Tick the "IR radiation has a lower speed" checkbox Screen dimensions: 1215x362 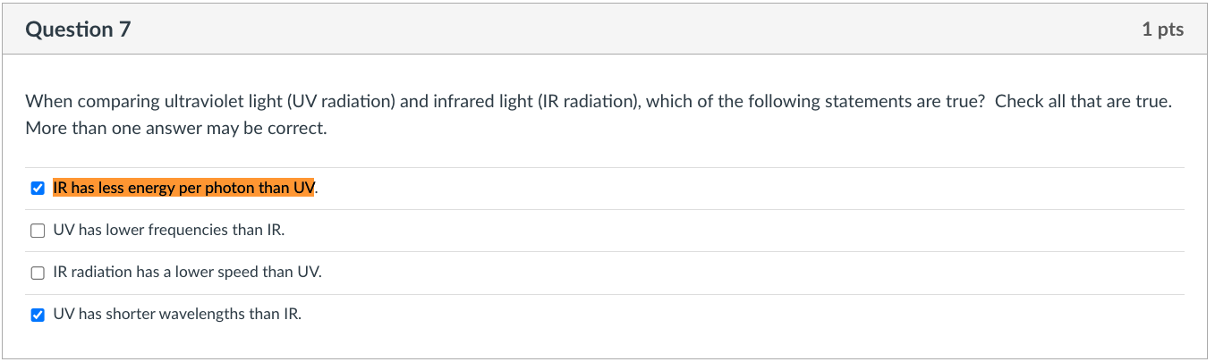(38, 273)
